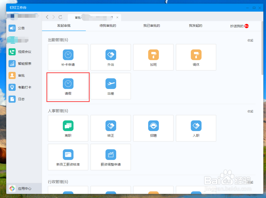Viewport: 266px width, 198px height.
Task: Switch to the 发起审批 tab
Action: [x=64, y=26]
